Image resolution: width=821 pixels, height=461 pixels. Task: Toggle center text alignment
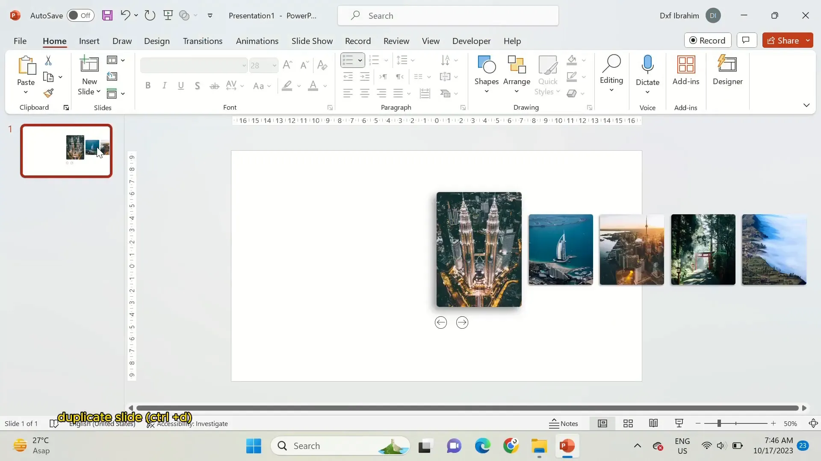point(364,93)
